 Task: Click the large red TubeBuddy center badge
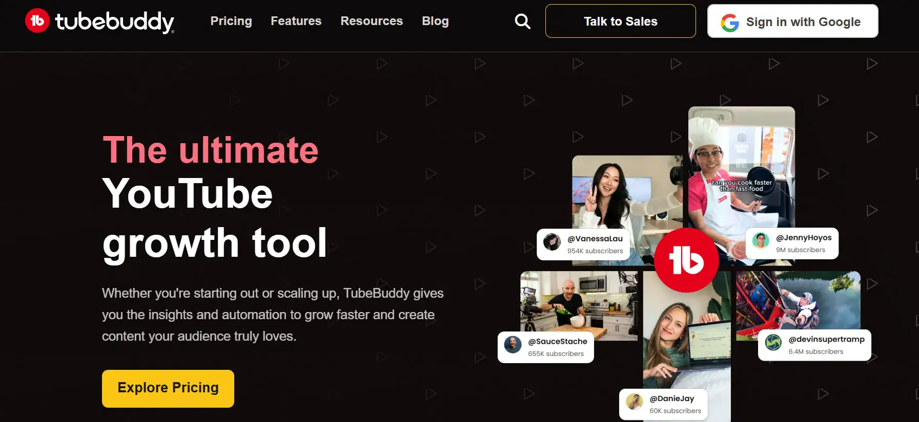coord(686,260)
